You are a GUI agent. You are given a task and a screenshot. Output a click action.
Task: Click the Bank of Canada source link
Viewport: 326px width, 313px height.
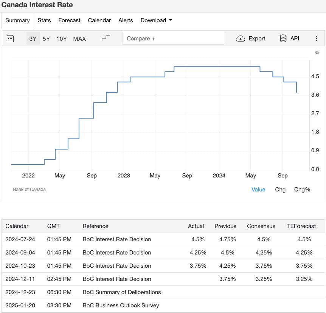click(29, 189)
